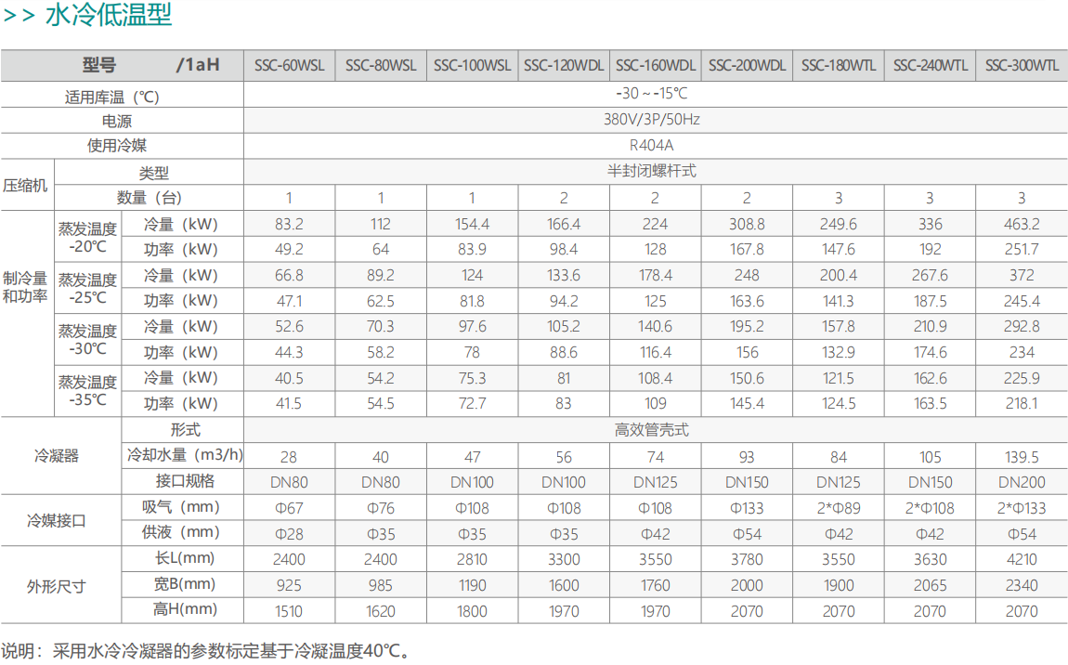Select the 463.2 cooling capacity value
This screenshot has height=665, width=1068.
(x=1022, y=224)
